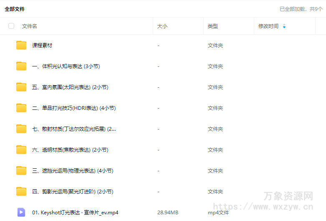Open 四、剪影光运用(聚光灯进阶) folder name

coord(73,191)
